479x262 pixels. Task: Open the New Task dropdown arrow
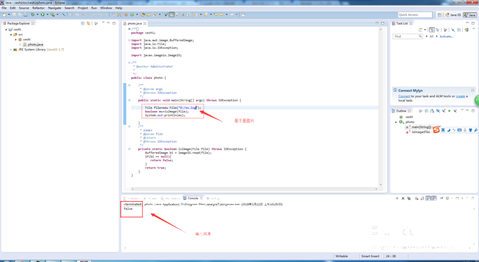pos(425,30)
